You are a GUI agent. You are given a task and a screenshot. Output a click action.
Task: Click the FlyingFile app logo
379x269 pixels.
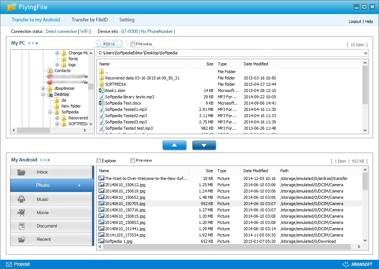click(11, 7)
